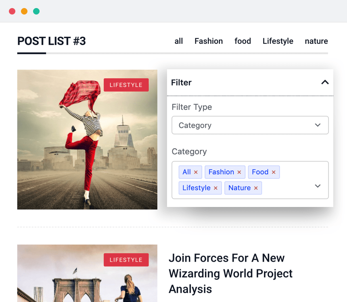Viewport: 347px width, 302px height.
Task: Remove the All category tag
Action: click(196, 172)
